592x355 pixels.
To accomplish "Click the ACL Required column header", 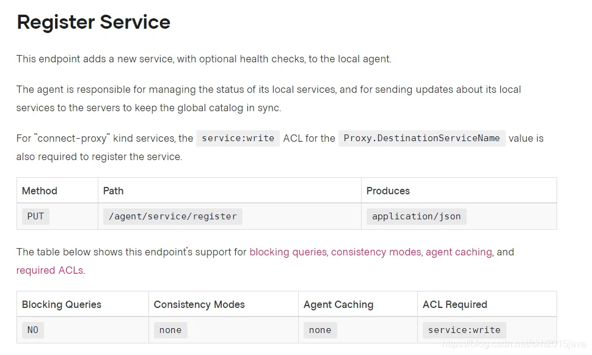I will point(455,304).
